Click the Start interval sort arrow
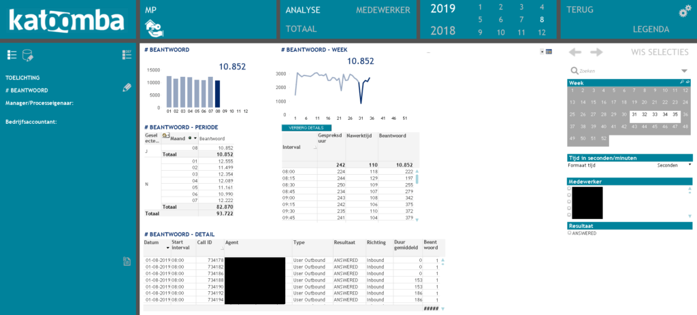 (x=167, y=248)
